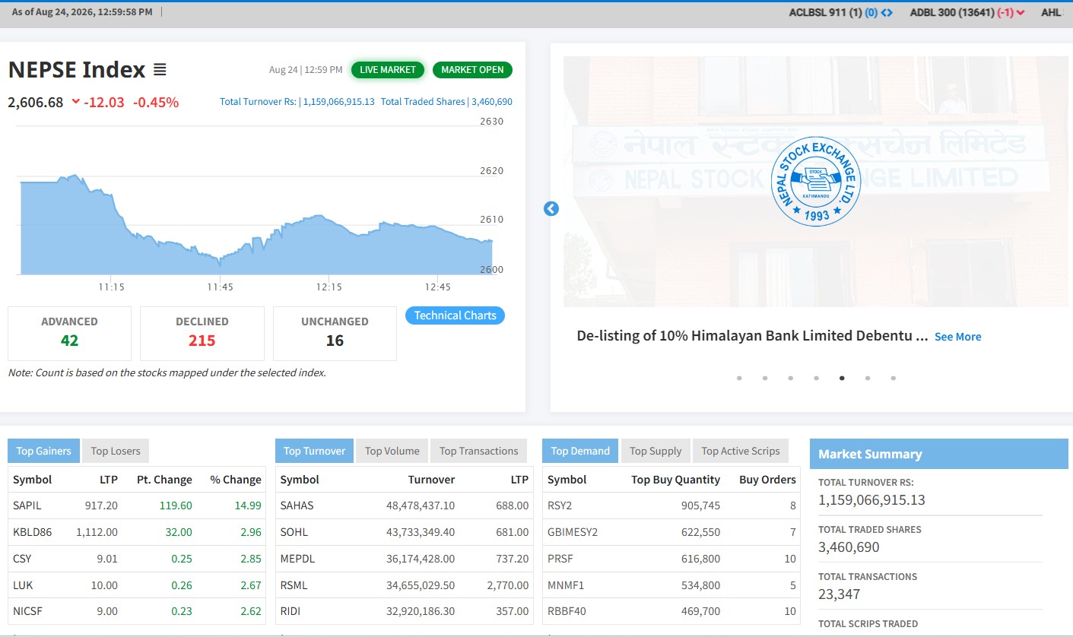Click the Top Buy Quantity column header

tap(675, 480)
